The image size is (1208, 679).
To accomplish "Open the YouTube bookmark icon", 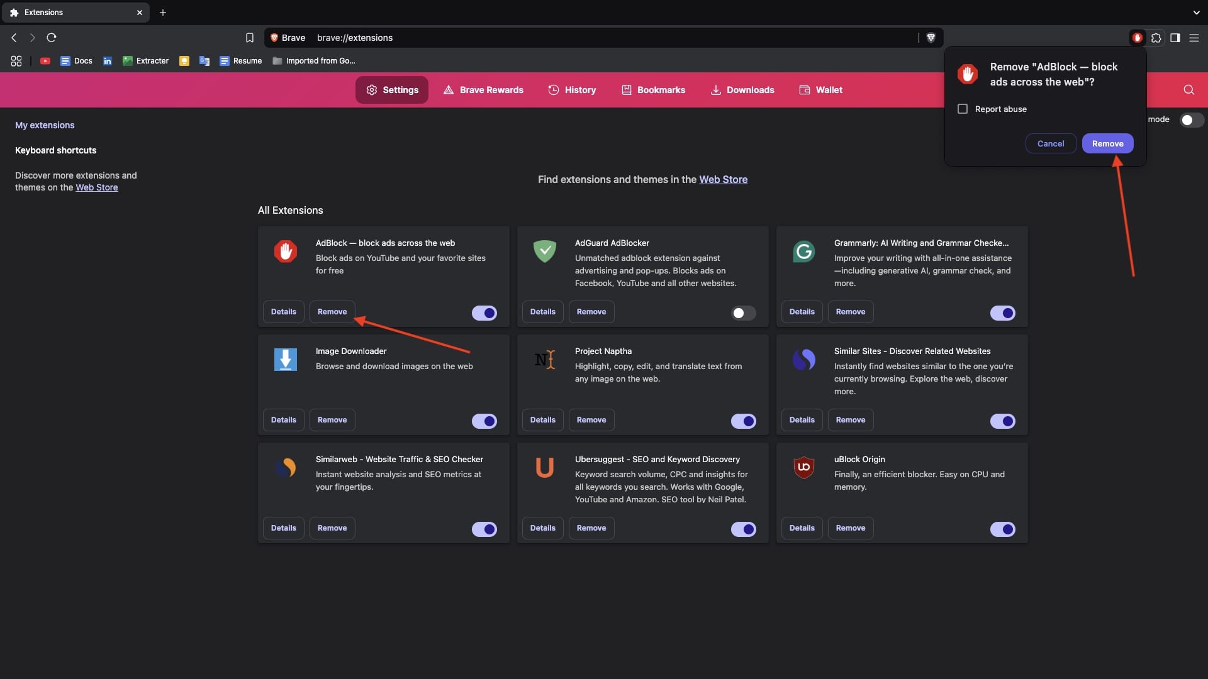I will tap(45, 61).
